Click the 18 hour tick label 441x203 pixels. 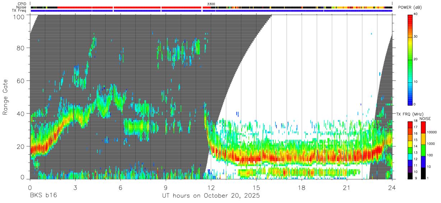point(302,187)
